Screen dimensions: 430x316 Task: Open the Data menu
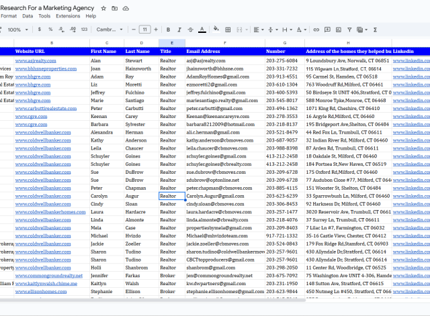pyautogui.click(x=28, y=16)
